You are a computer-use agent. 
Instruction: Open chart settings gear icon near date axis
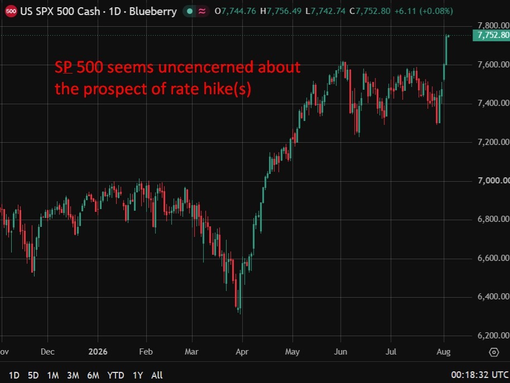(x=494, y=352)
